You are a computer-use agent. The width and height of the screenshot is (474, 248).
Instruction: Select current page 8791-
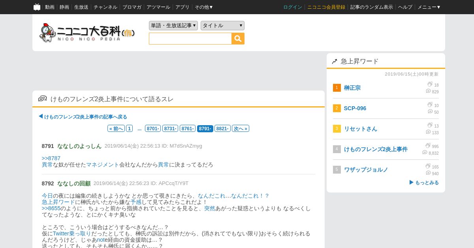pos(205,129)
